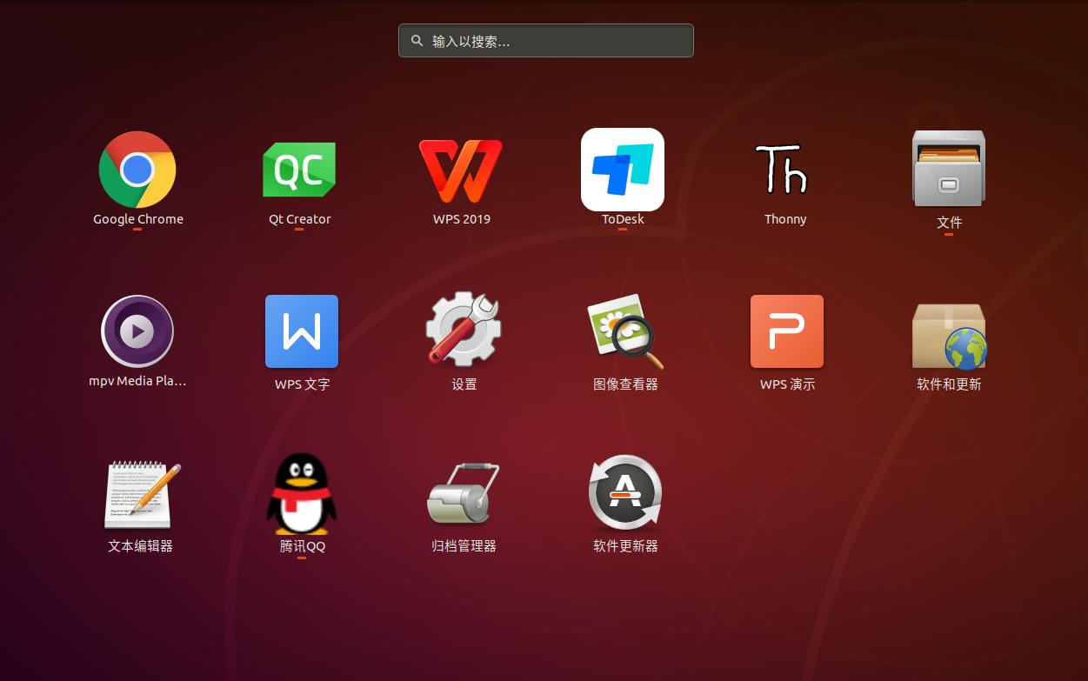Screen dimensions: 1088x681
Task: Open 软件和更新 software sources
Action: [949, 336]
